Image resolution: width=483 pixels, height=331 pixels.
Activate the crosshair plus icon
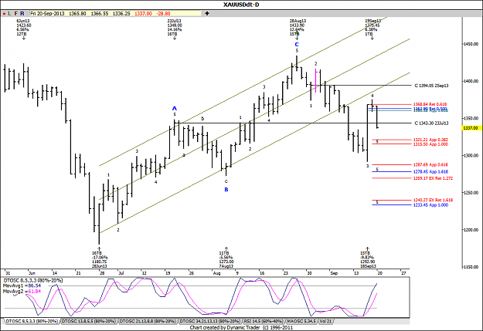(207, 14)
